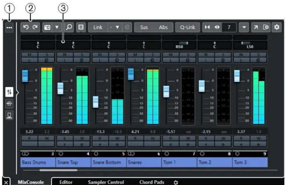The width and height of the screenshot is (286, 185).
Task: Mute the Bass Drums channel
Action: pos(30,55)
